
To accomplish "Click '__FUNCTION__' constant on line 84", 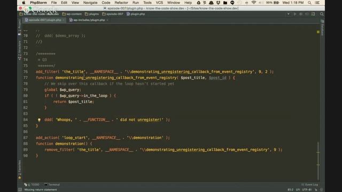I will click(x=96, y=119).
